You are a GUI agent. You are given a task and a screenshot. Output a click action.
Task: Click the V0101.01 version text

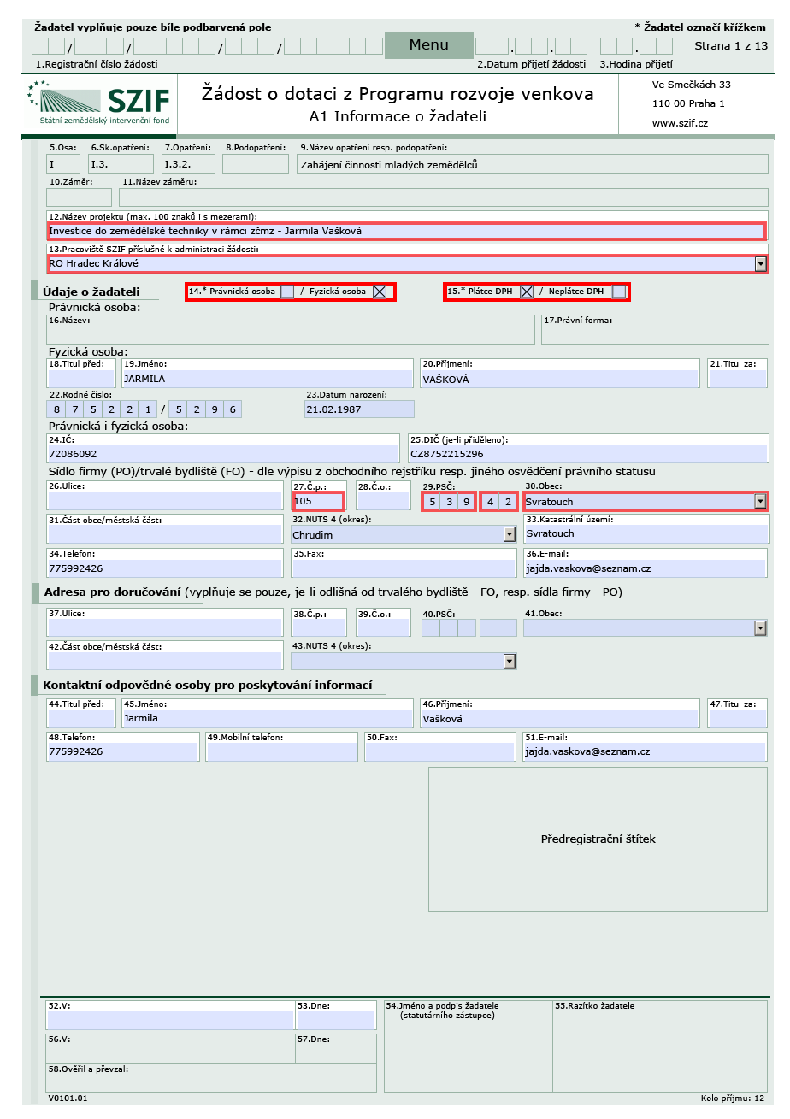pyautogui.click(x=68, y=1098)
